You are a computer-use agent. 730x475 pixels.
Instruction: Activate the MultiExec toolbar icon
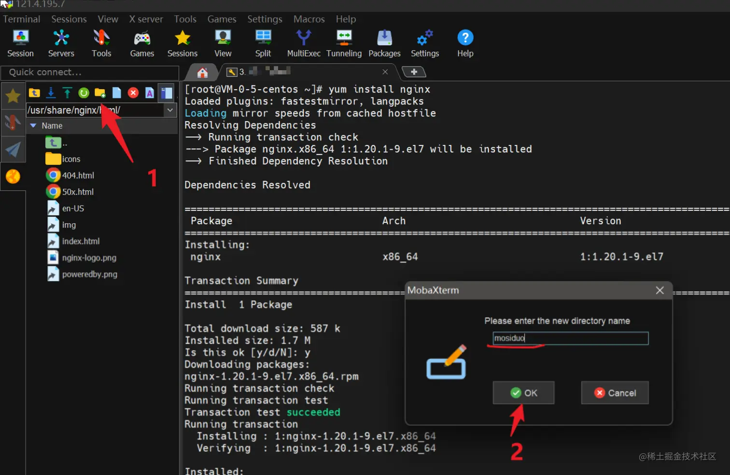pyautogui.click(x=304, y=43)
